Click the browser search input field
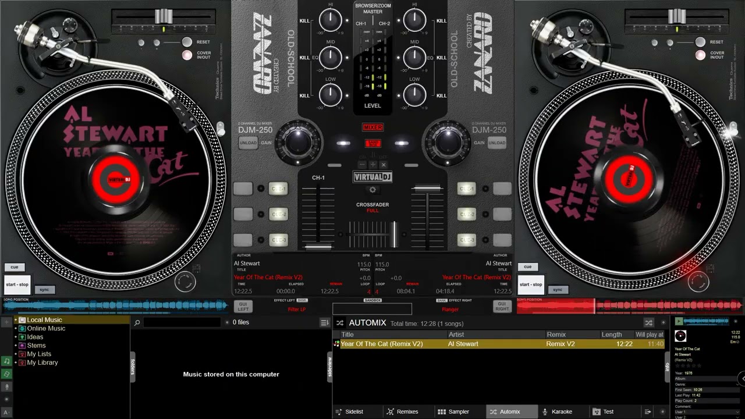The image size is (745, 419). 183,322
